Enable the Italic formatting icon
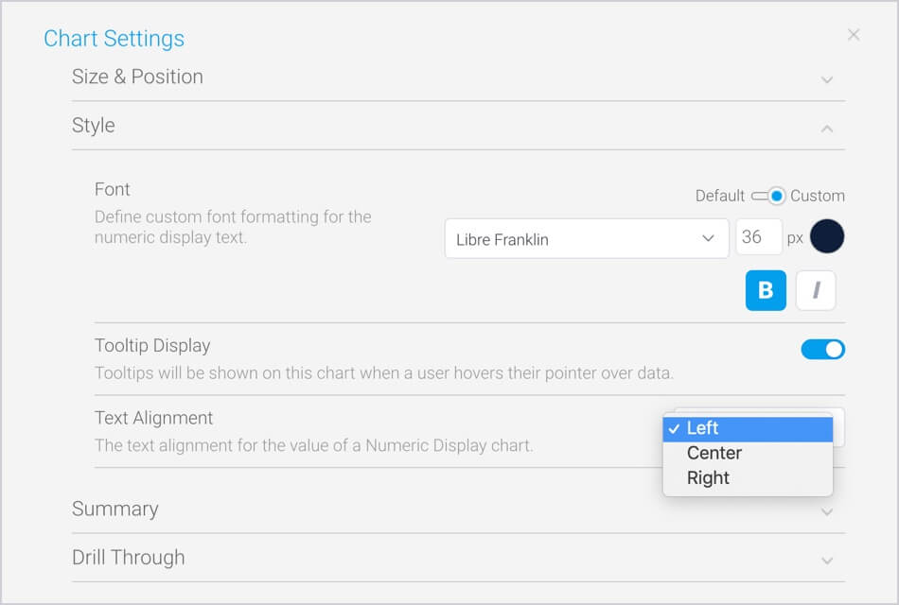This screenshot has height=605, width=899. click(816, 290)
